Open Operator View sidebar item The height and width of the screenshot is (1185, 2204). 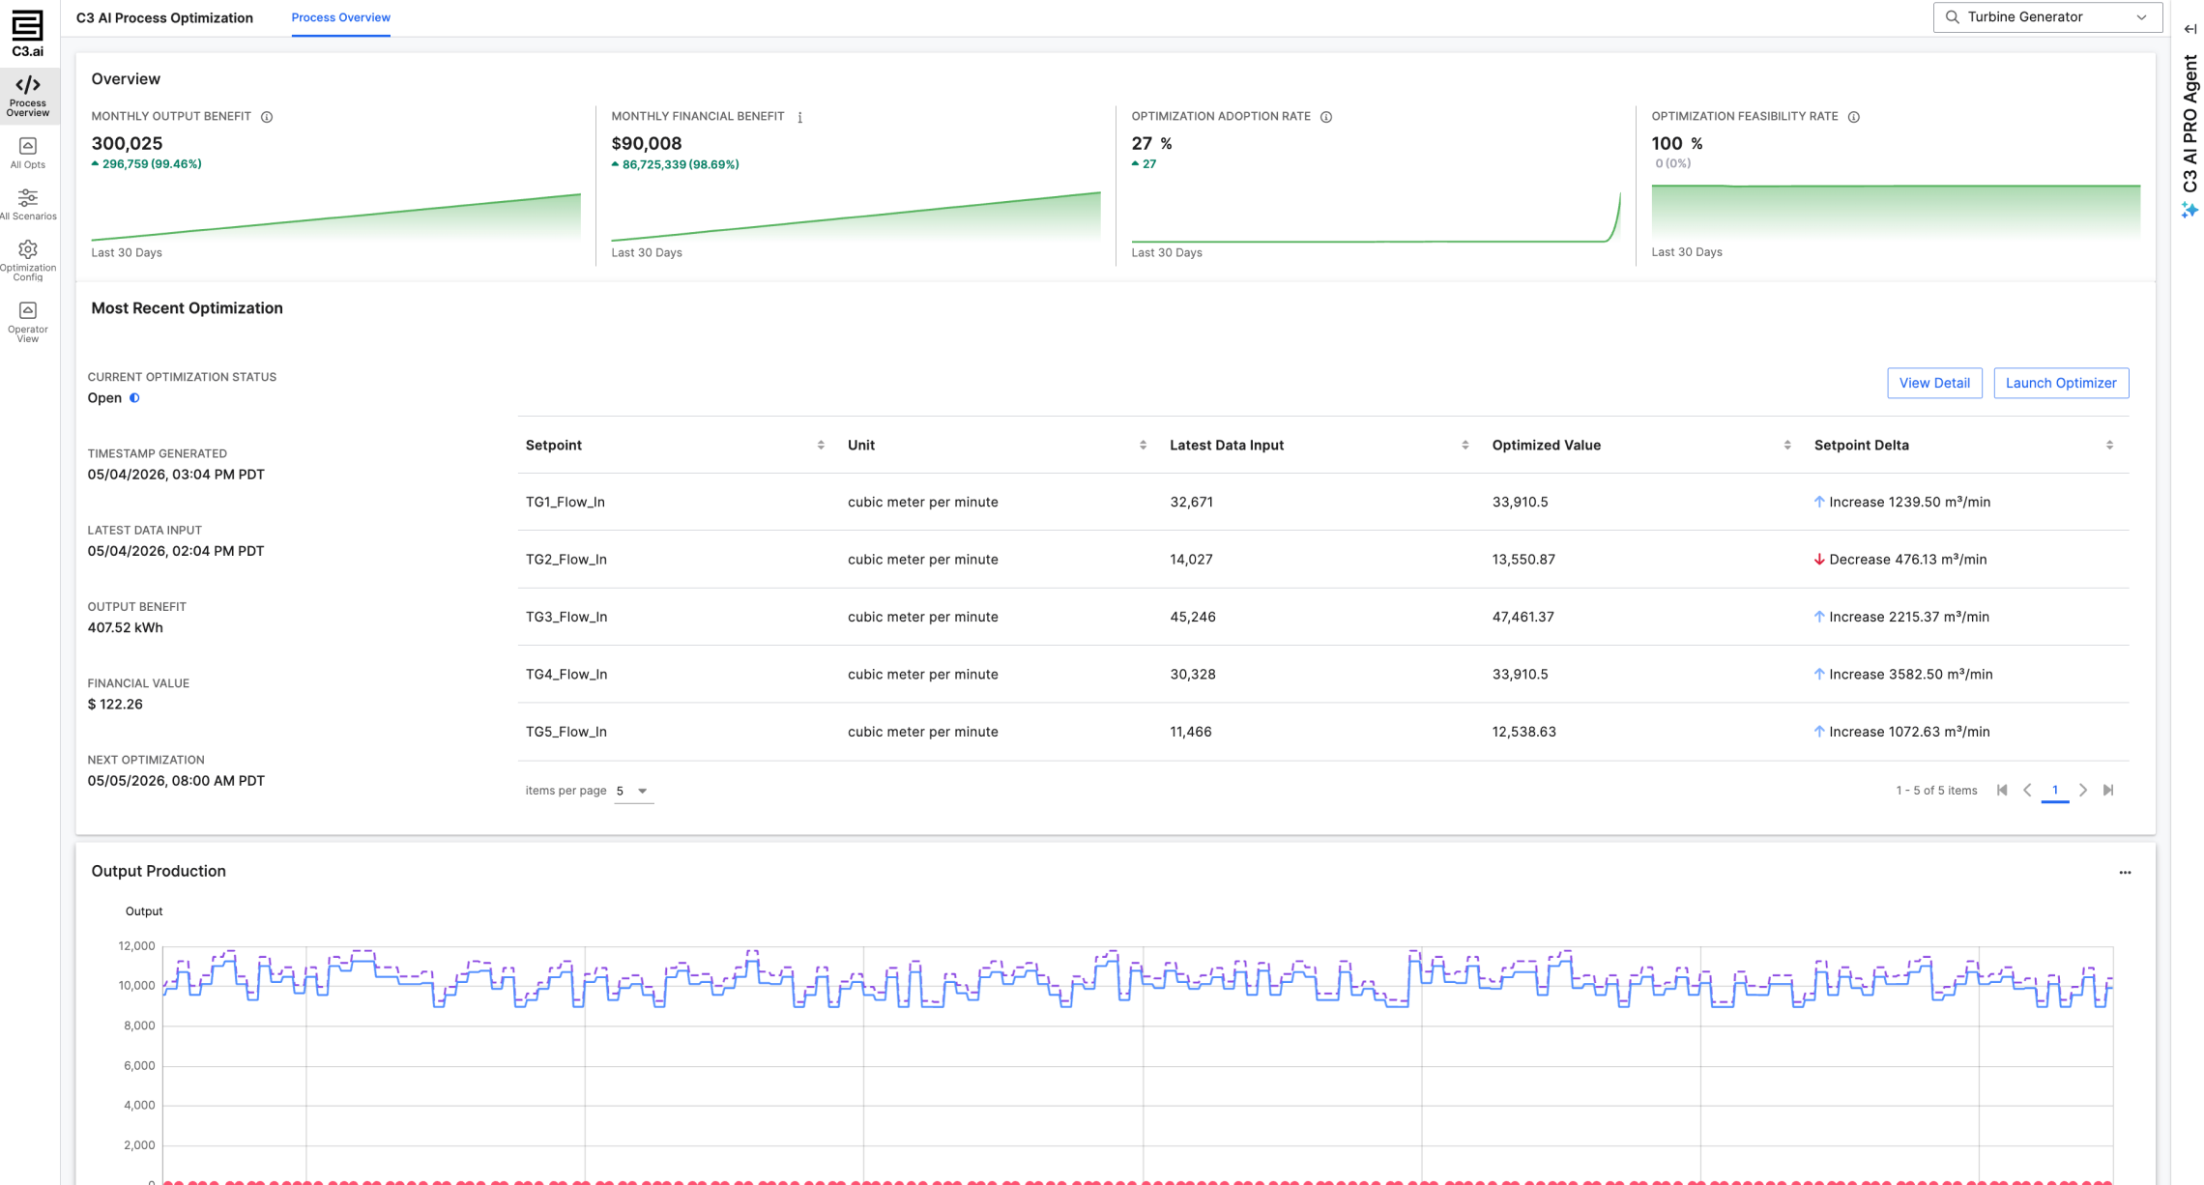(x=28, y=322)
